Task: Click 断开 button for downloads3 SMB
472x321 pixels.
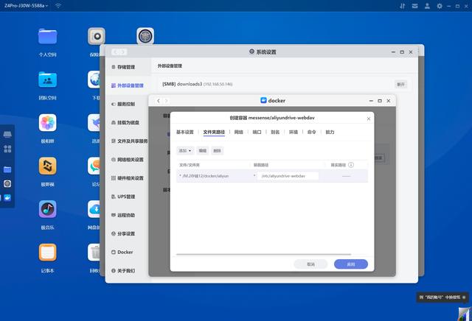Action: (x=400, y=84)
